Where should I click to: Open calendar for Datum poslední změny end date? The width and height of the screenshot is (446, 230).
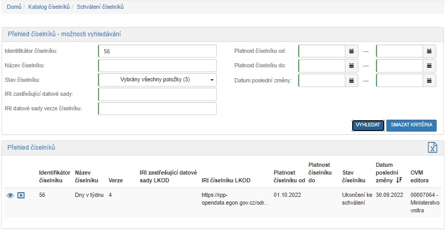[x=430, y=81]
